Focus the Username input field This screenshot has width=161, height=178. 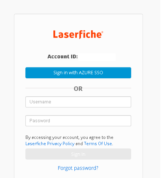click(x=78, y=102)
